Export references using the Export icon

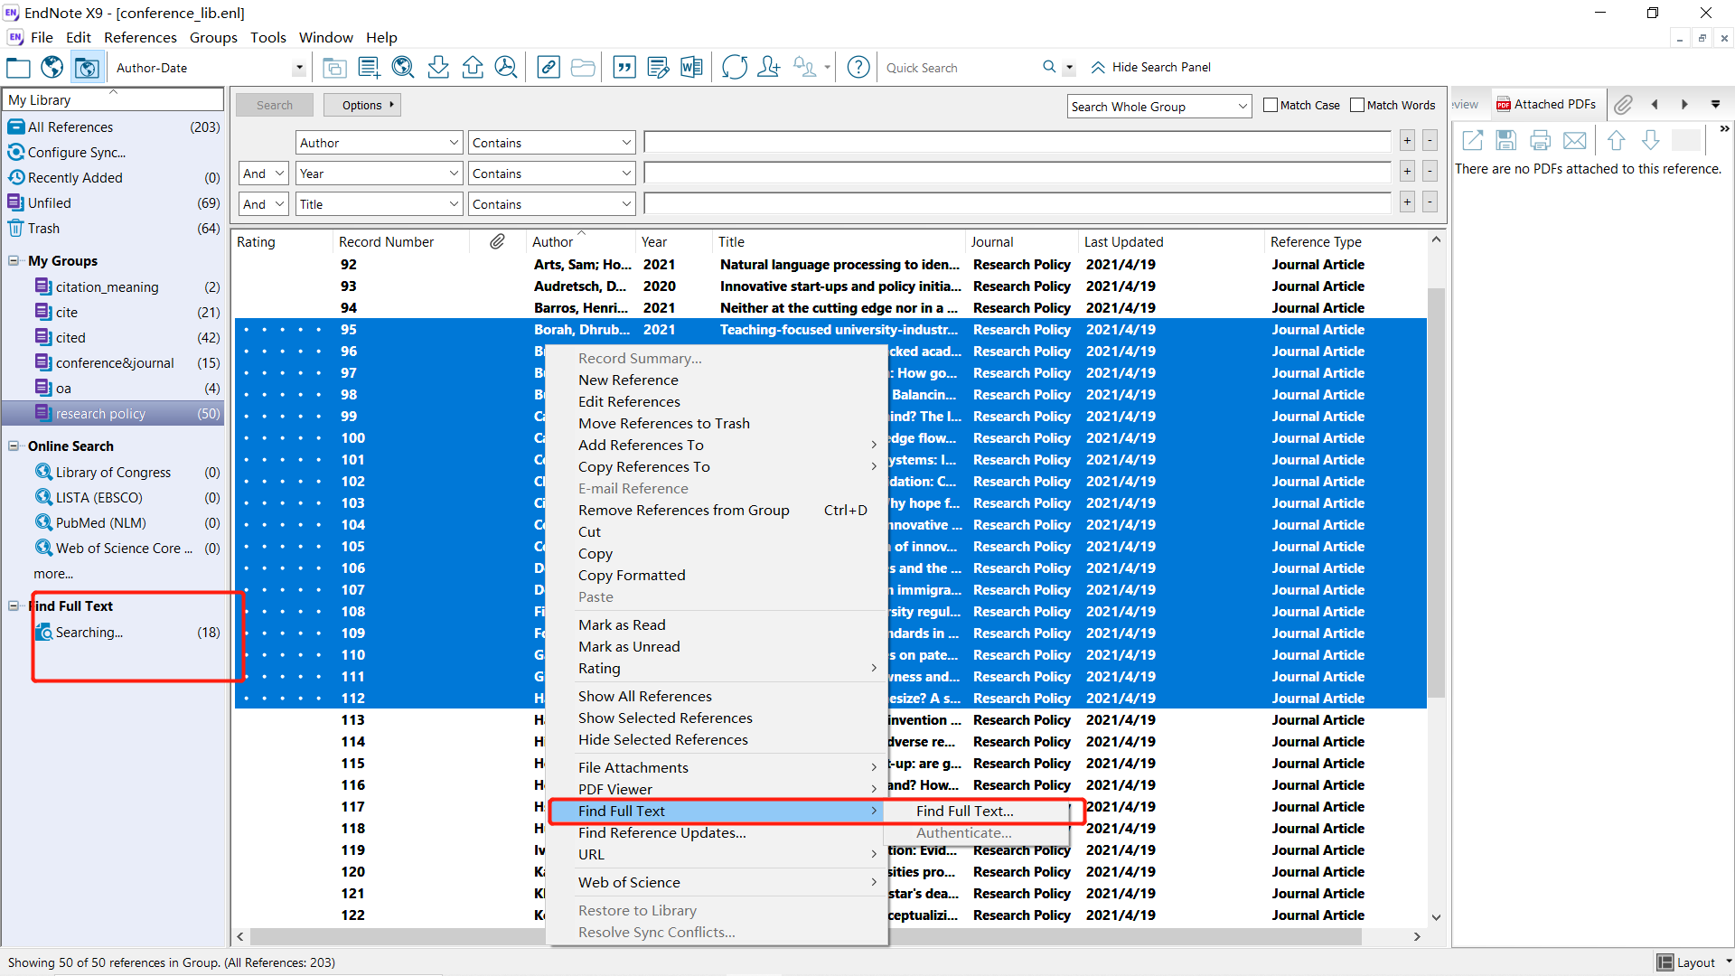472,67
